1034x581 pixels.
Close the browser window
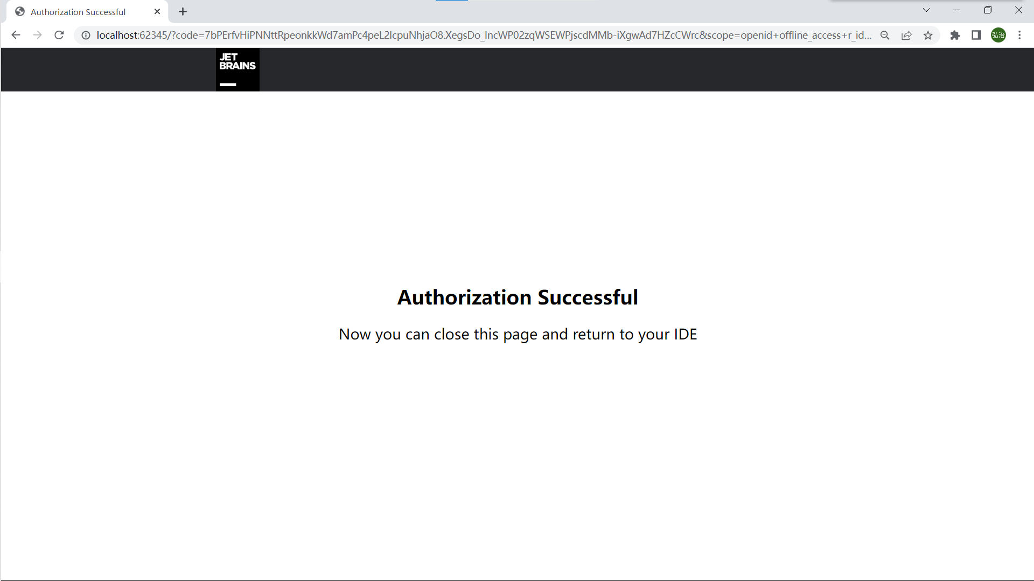click(x=1018, y=10)
